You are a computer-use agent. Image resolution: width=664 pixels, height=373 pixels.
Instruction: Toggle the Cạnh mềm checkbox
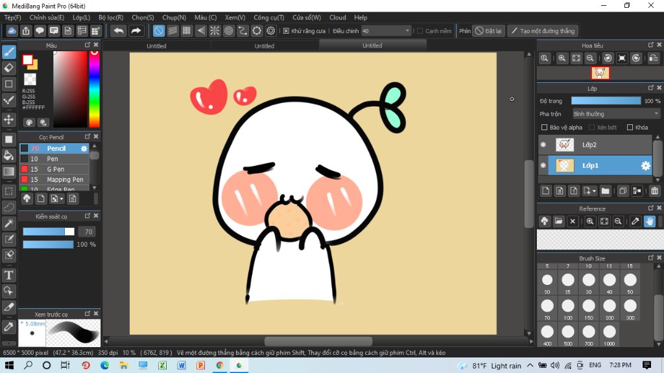pos(420,31)
